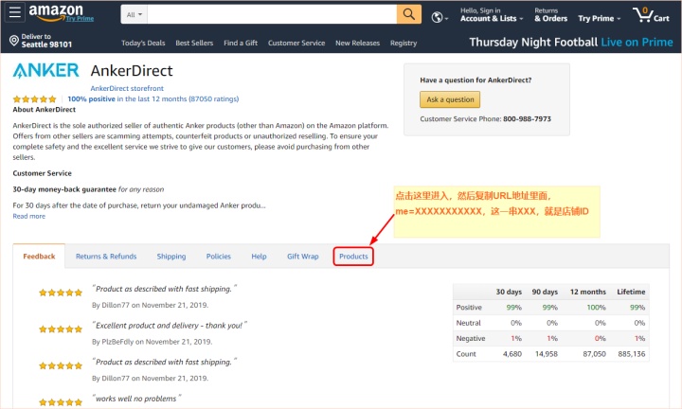Click the delivery location pin icon
682x409 pixels.
coord(14,41)
